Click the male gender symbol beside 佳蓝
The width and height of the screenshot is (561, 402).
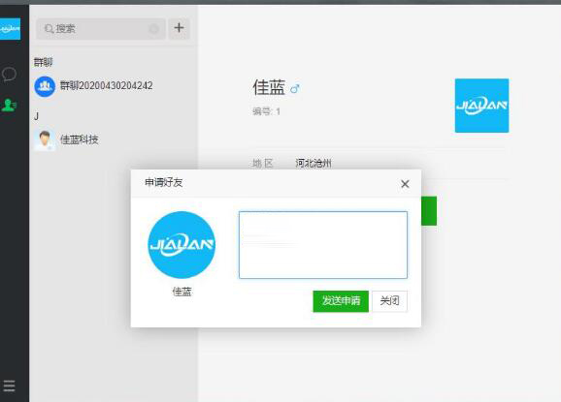pyautogui.click(x=295, y=88)
